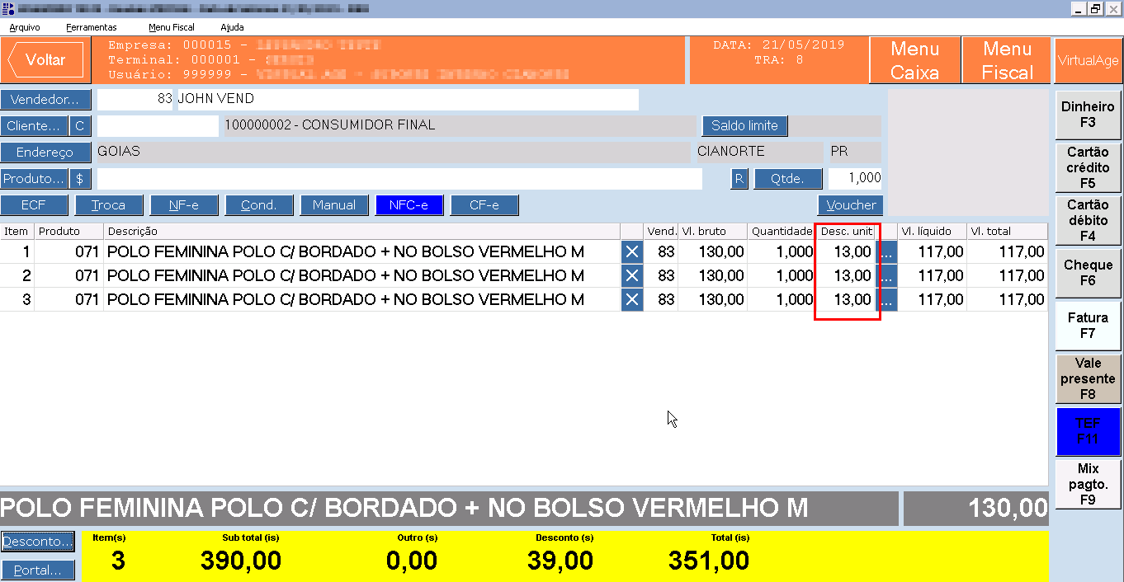The height and width of the screenshot is (582, 1124).
Task: Click the Item column header
Action: click(x=17, y=232)
